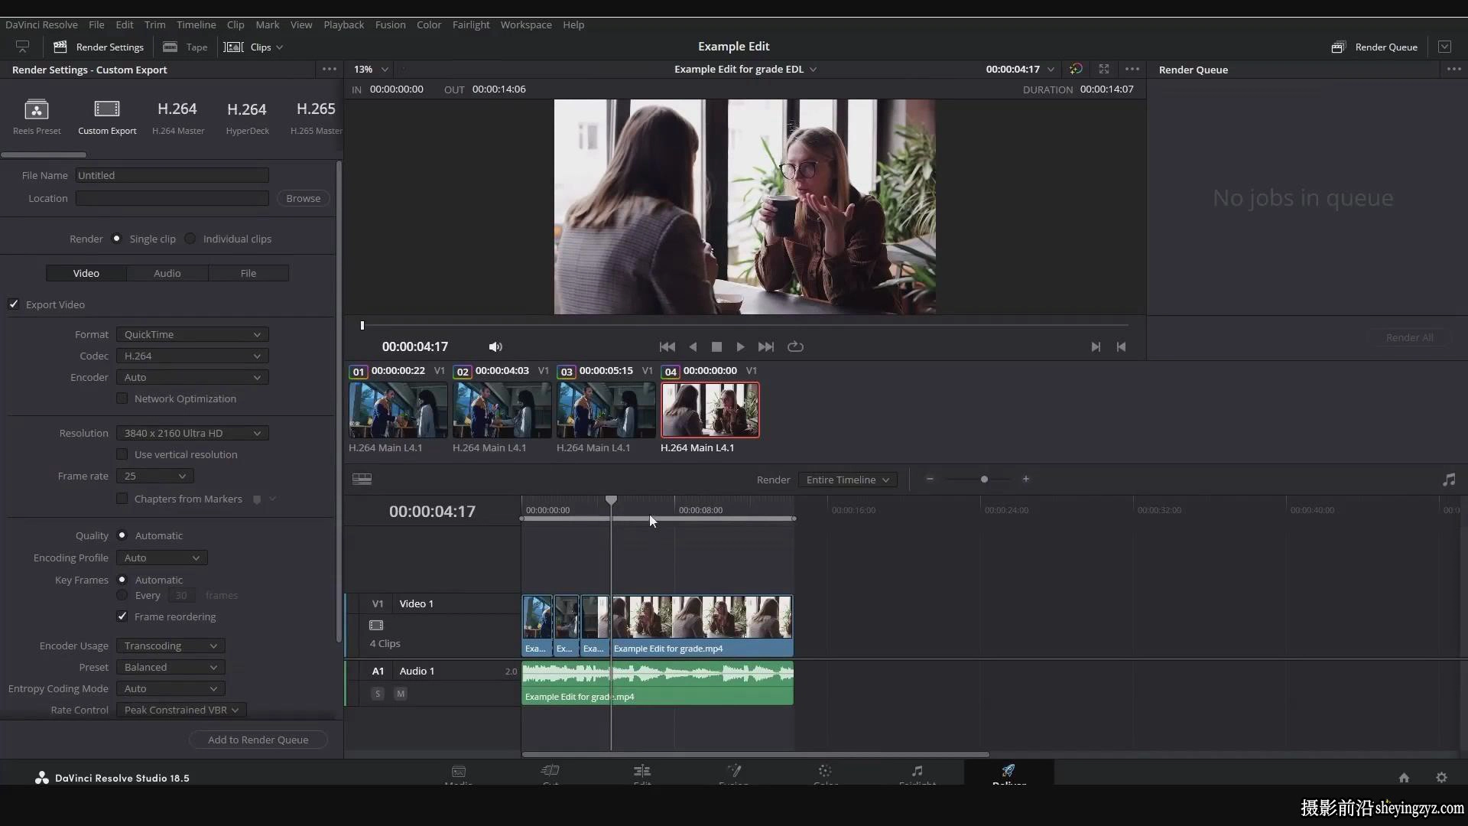The width and height of the screenshot is (1468, 826).
Task: Open Render Settings options (three dots)
Action: (330, 69)
